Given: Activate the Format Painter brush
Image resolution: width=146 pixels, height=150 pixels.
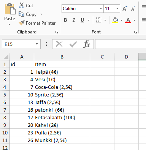Looking at the screenshot, I should tap(37, 23).
